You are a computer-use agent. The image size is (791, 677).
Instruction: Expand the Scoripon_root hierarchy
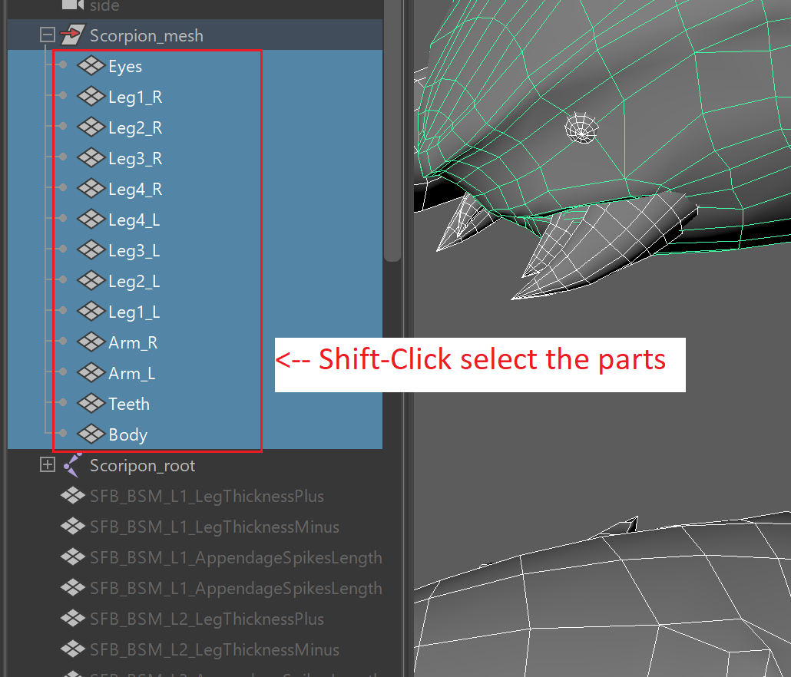(47, 465)
